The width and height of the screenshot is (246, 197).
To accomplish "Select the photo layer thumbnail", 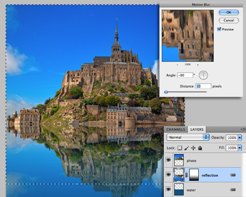I will pyautogui.click(x=179, y=160).
